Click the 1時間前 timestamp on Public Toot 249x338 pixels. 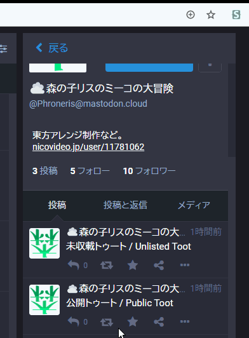206,288
